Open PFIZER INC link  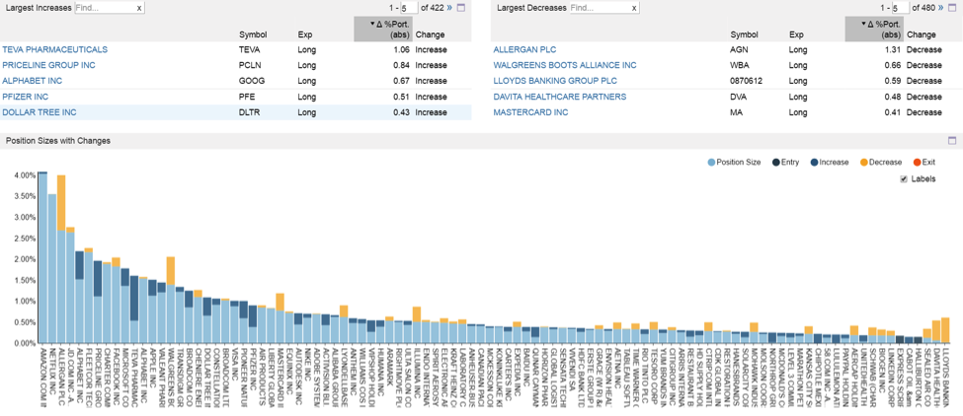[x=25, y=97]
